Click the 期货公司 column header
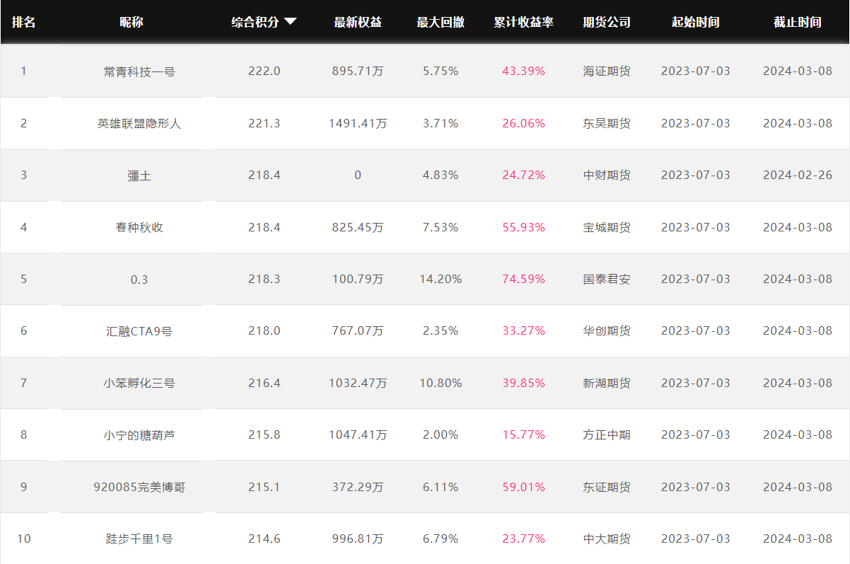 [x=607, y=22]
